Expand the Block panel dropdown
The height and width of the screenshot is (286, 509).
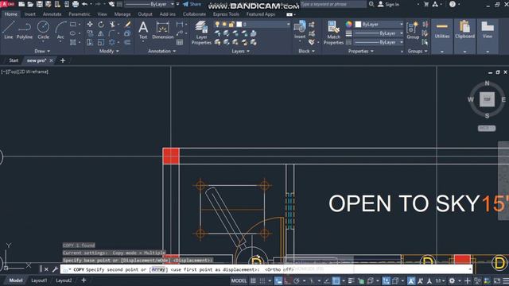click(x=307, y=51)
